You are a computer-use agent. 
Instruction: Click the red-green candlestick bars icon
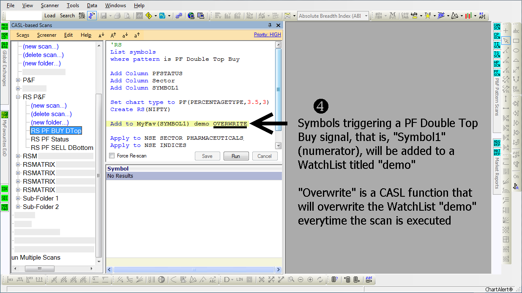tap(468, 16)
